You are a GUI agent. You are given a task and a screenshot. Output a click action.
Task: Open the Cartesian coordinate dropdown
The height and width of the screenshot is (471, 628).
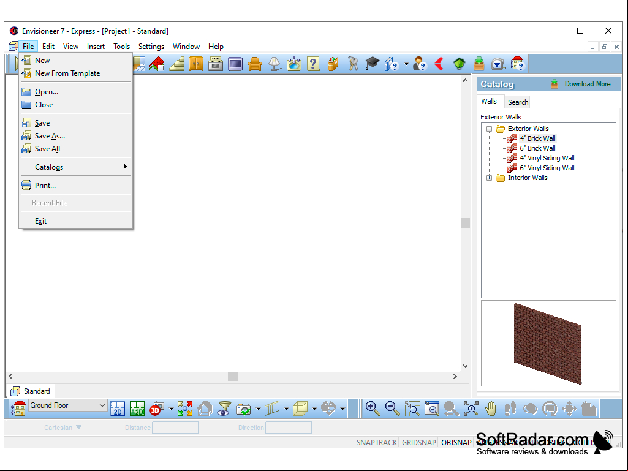pyautogui.click(x=62, y=428)
